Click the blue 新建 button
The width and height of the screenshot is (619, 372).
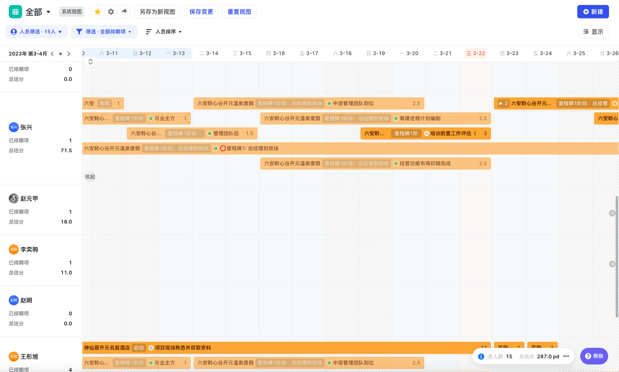(593, 12)
